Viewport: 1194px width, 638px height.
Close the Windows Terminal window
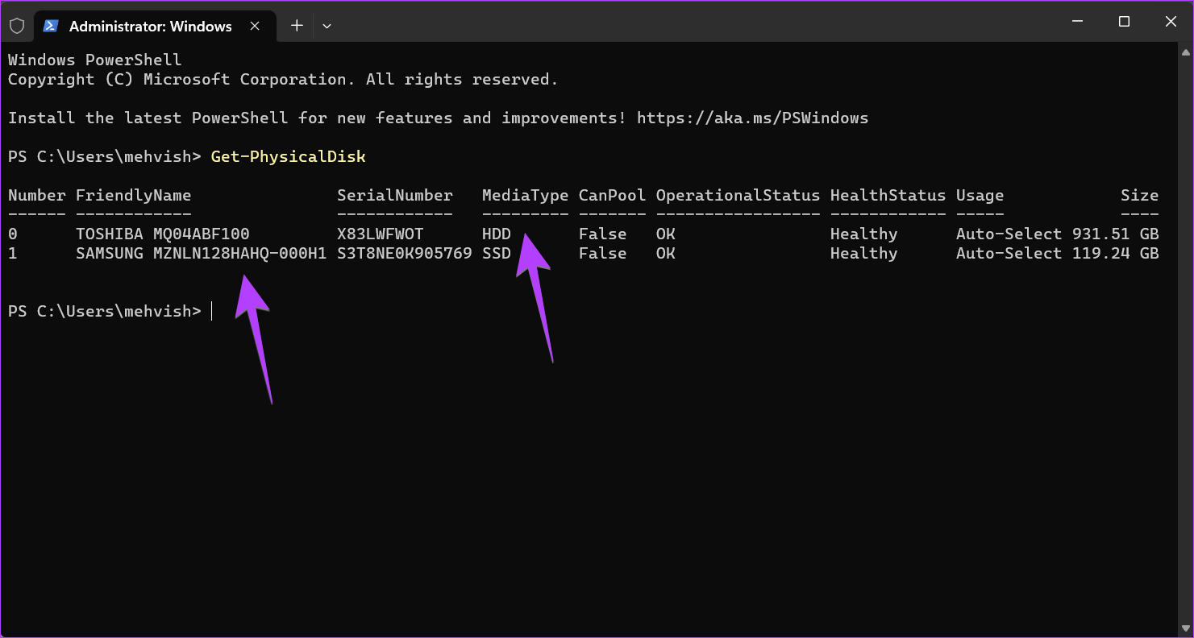1171,22
